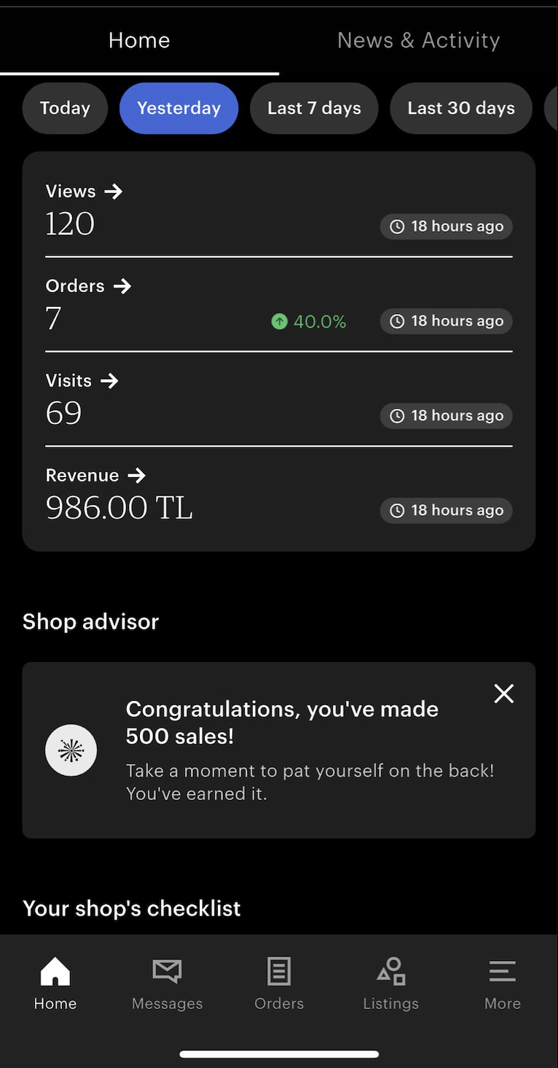
Task: Switch to the News & Activity tab
Action: pos(418,40)
